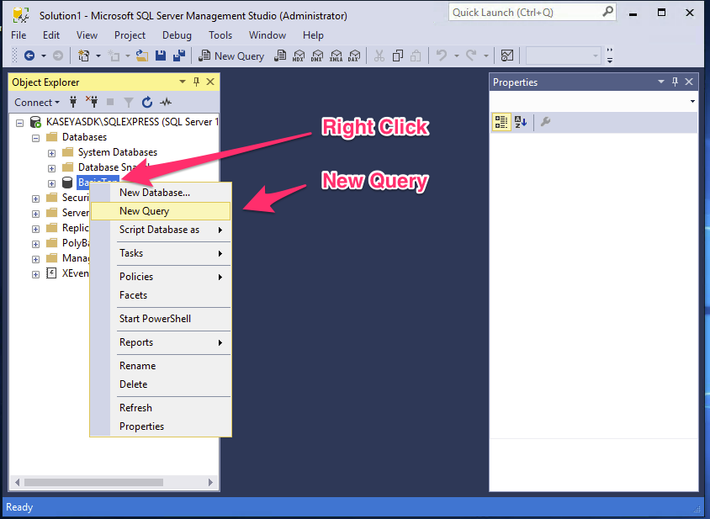The width and height of the screenshot is (710, 519).
Task: Open the Debug menu
Action: point(177,35)
